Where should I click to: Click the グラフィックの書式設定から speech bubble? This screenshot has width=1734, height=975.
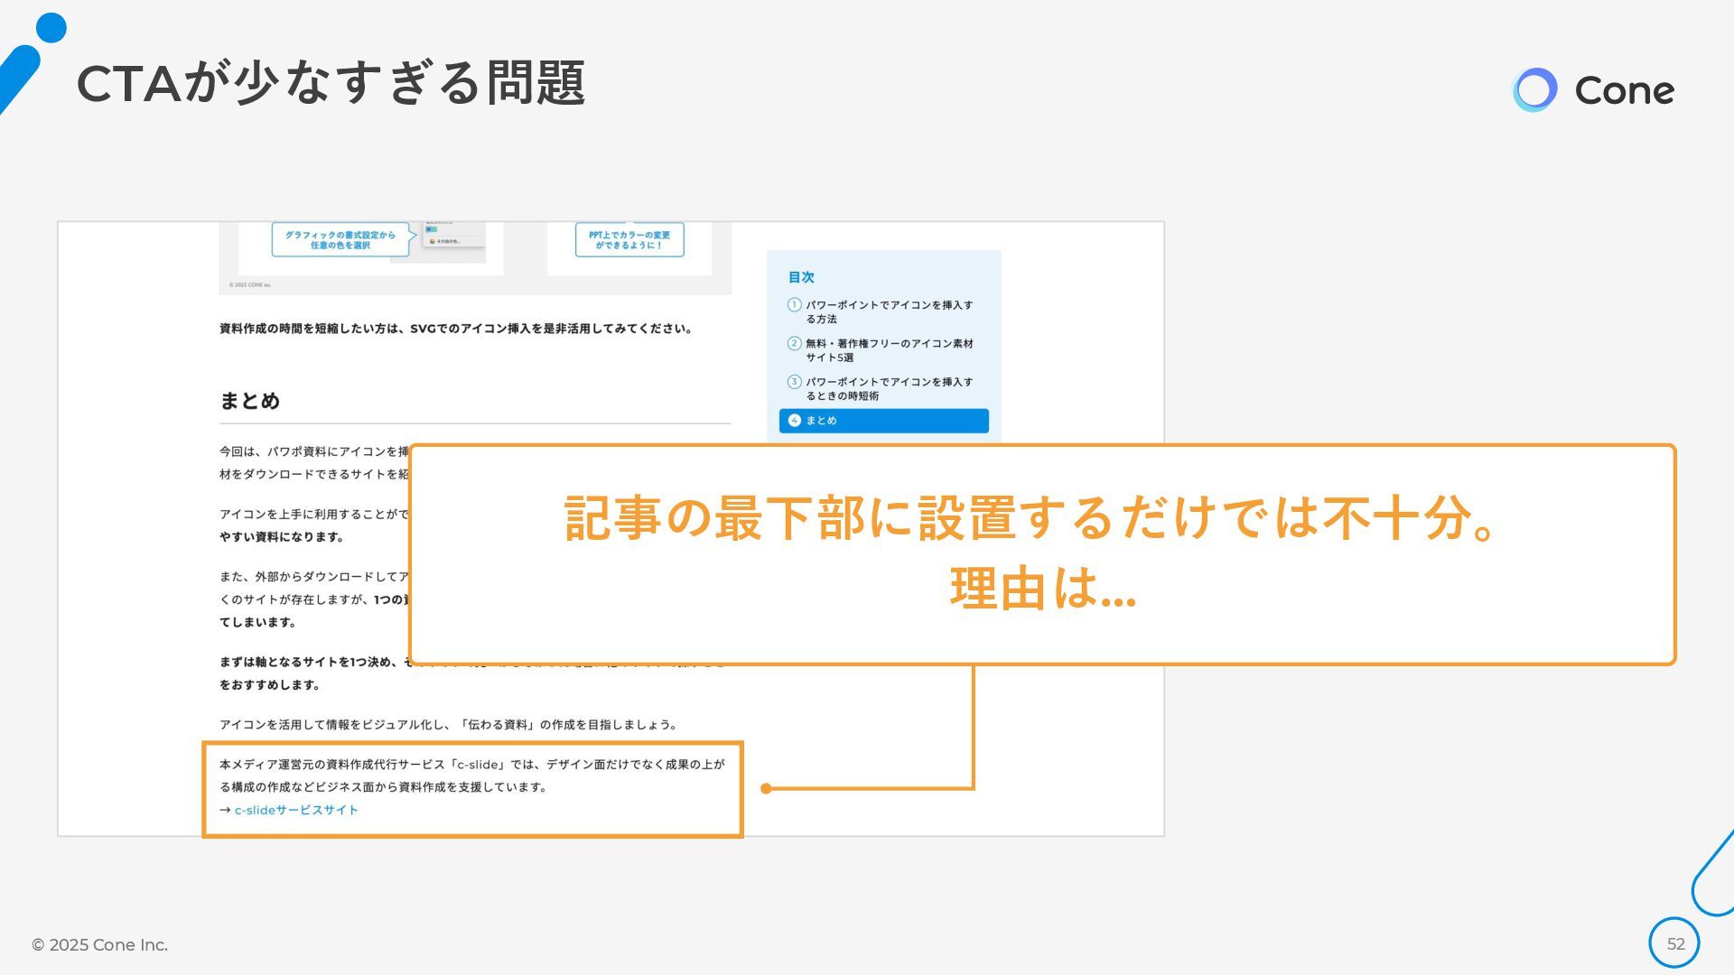tap(340, 240)
